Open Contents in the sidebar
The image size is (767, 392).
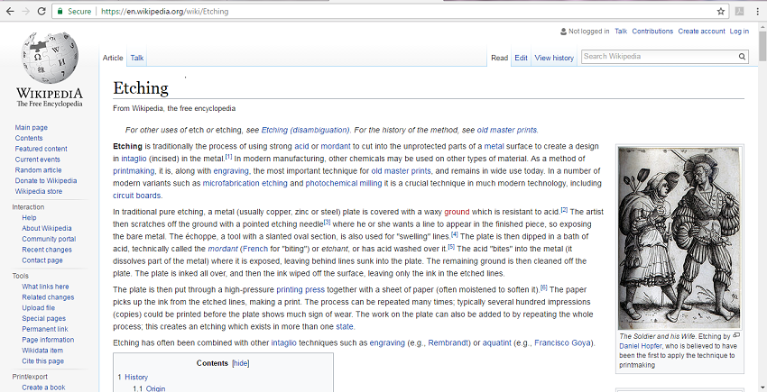tap(29, 138)
